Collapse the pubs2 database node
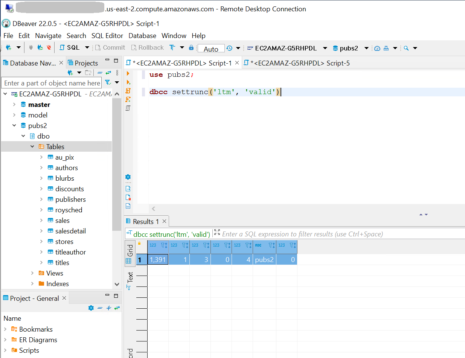 pyautogui.click(x=14, y=126)
